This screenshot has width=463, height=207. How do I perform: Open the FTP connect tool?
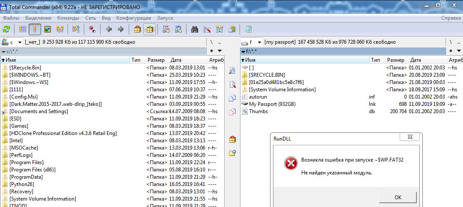(x=166, y=30)
